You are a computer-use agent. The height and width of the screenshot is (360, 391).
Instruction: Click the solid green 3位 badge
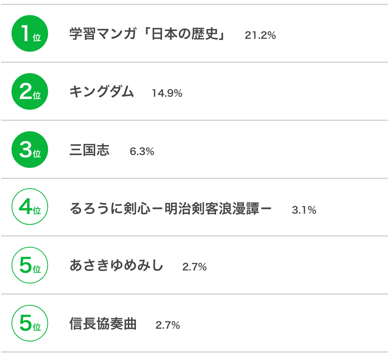click(x=30, y=150)
